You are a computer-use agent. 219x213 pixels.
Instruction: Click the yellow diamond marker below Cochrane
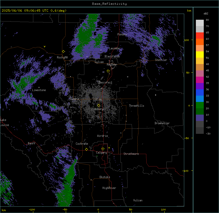(x=86, y=149)
